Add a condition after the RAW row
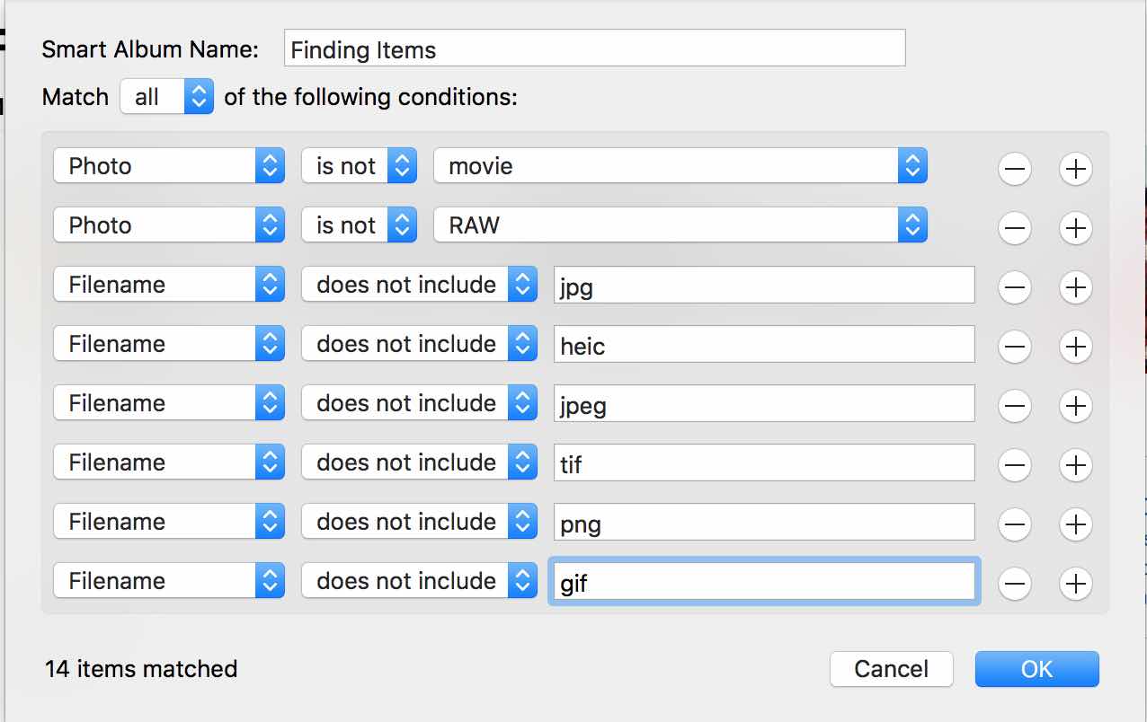The height and width of the screenshot is (722, 1147). (x=1075, y=228)
